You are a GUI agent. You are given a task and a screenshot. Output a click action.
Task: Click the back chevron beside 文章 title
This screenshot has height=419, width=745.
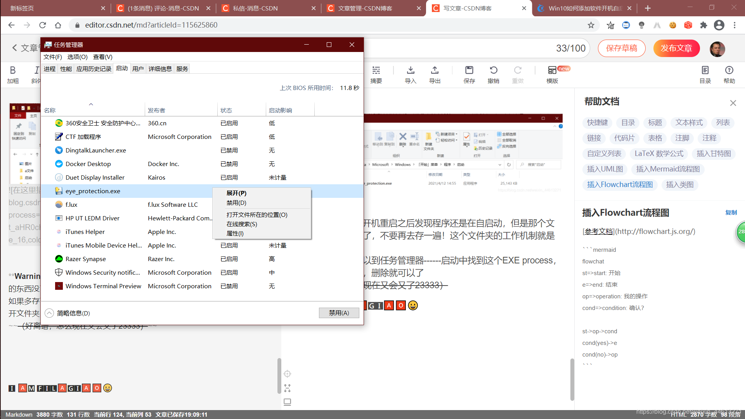pos(14,48)
